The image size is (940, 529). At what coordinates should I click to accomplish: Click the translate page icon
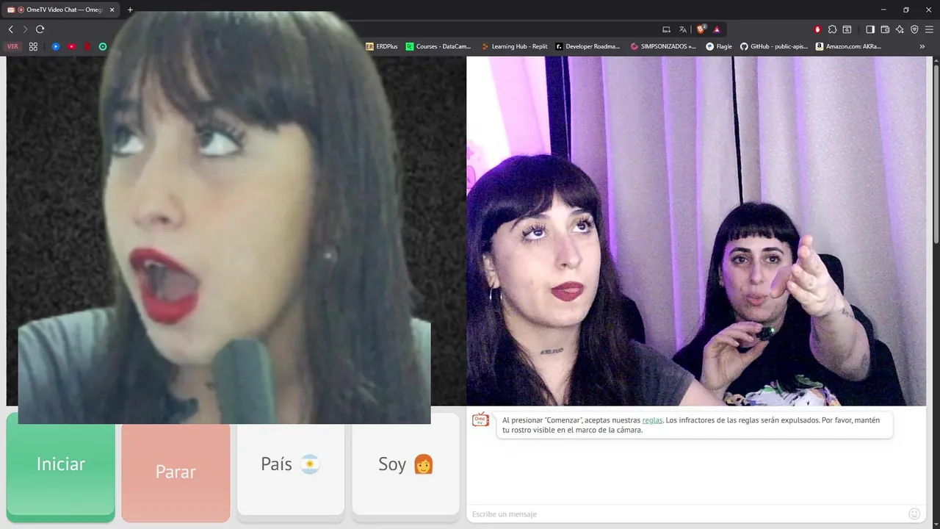pos(683,29)
